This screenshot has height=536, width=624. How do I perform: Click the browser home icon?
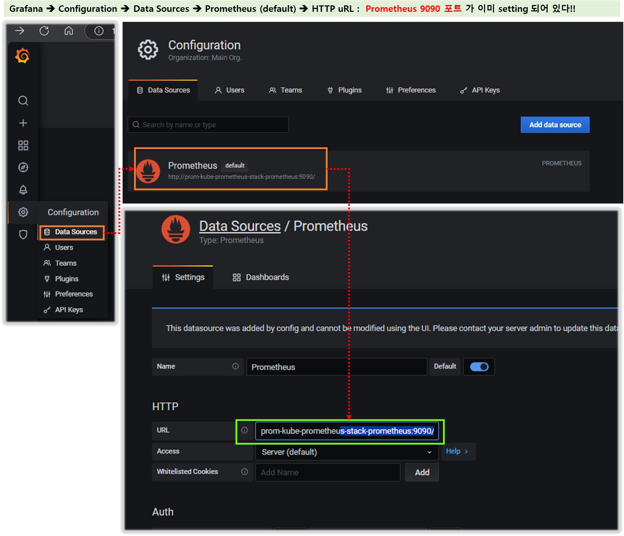click(x=69, y=31)
